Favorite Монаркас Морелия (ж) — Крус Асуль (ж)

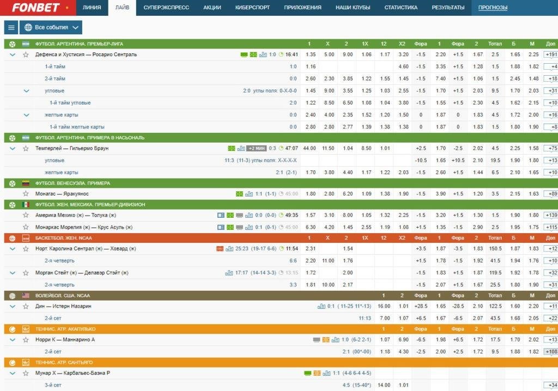click(x=26, y=227)
